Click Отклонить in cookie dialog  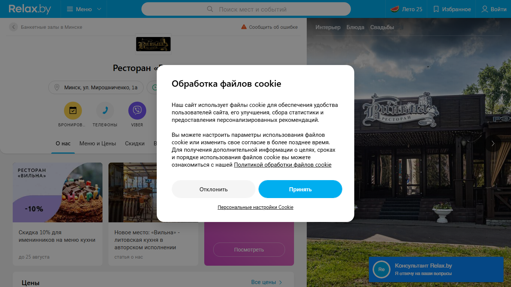pyautogui.click(x=214, y=189)
